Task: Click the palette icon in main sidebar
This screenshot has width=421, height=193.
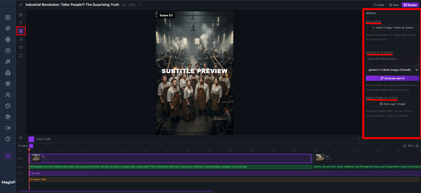Action: [x=8, y=106]
